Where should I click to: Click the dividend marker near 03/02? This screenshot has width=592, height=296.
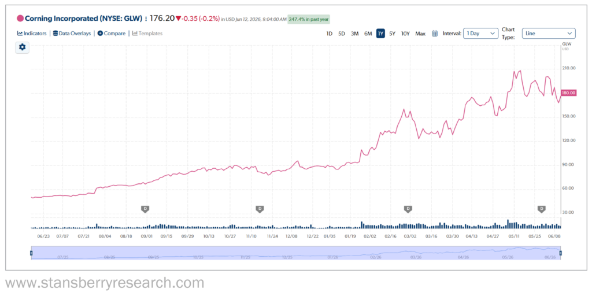pos(408,208)
